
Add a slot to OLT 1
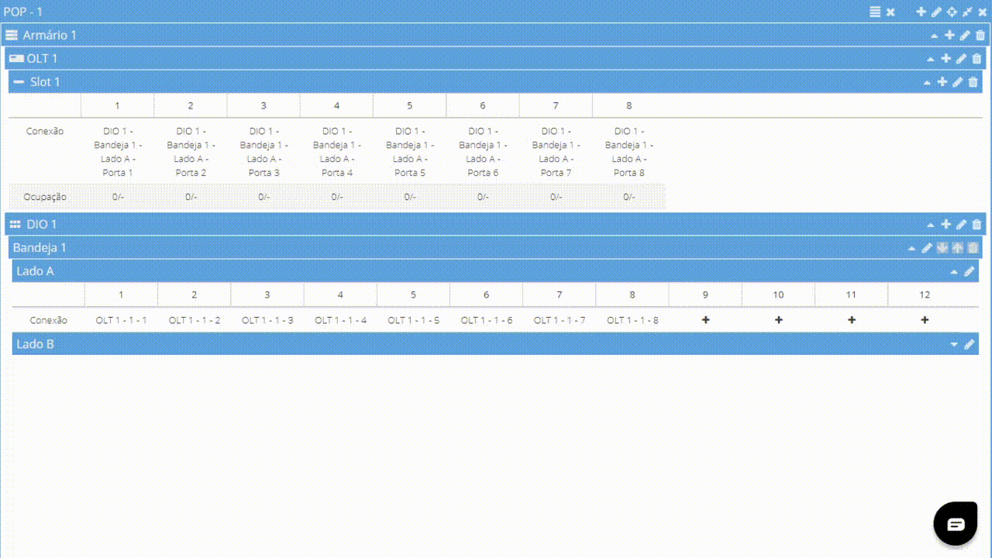(946, 58)
